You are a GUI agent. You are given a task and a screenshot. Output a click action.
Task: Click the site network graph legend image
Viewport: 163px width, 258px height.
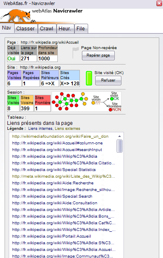point(86,102)
